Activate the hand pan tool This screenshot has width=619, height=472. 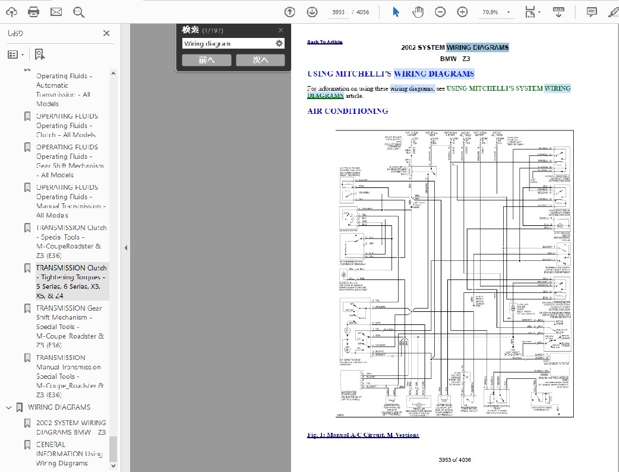(418, 12)
